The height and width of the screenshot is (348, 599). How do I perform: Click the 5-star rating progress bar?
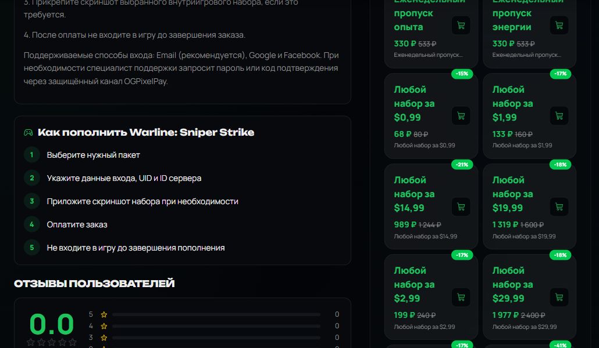(216, 314)
